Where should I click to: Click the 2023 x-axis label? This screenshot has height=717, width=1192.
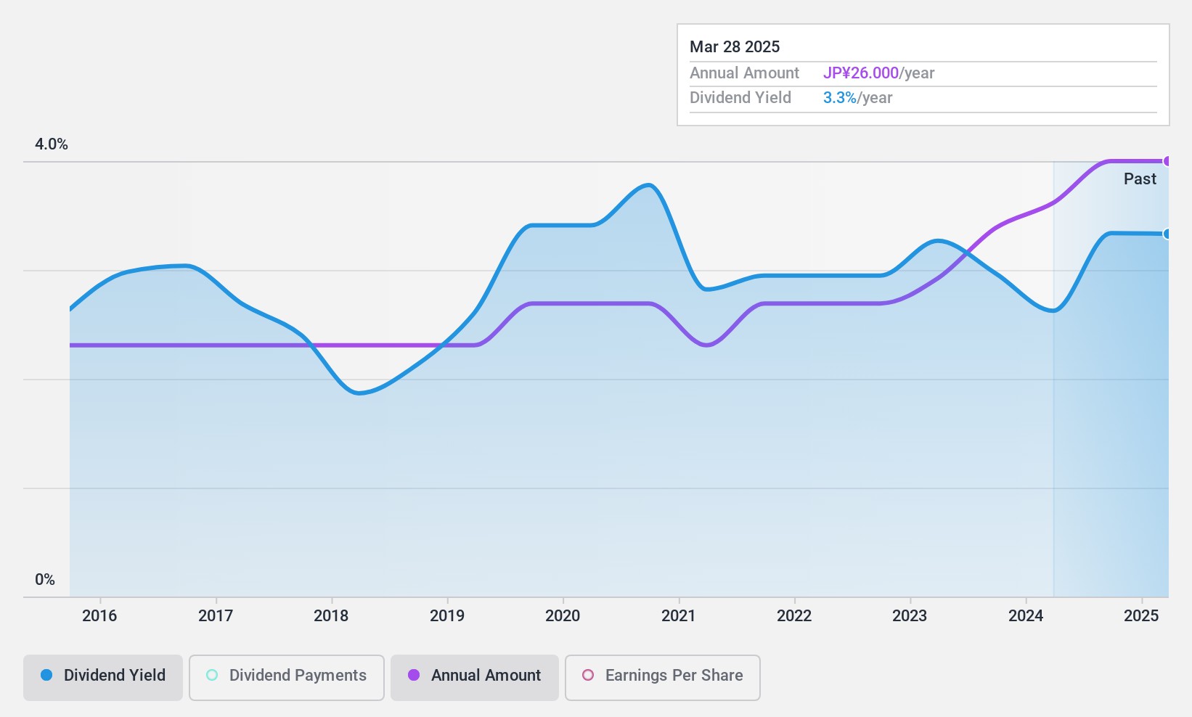[x=910, y=616]
